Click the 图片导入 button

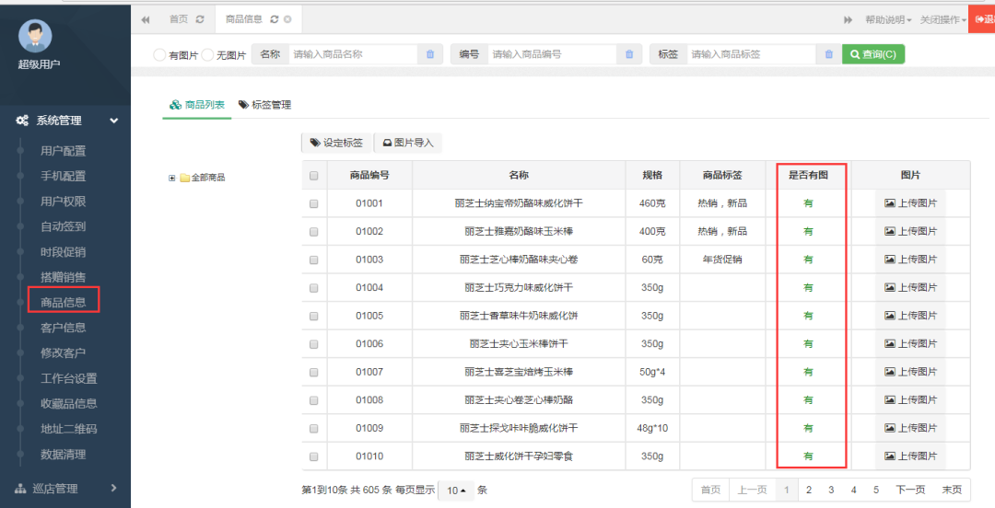408,143
